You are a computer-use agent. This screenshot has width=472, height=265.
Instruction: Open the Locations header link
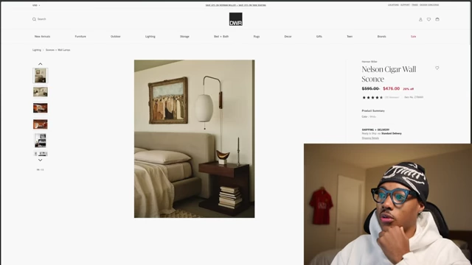click(x=393, y=5)
